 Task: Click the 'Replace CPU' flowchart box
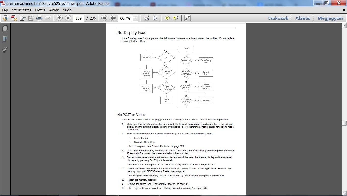(x=146, y=58)
